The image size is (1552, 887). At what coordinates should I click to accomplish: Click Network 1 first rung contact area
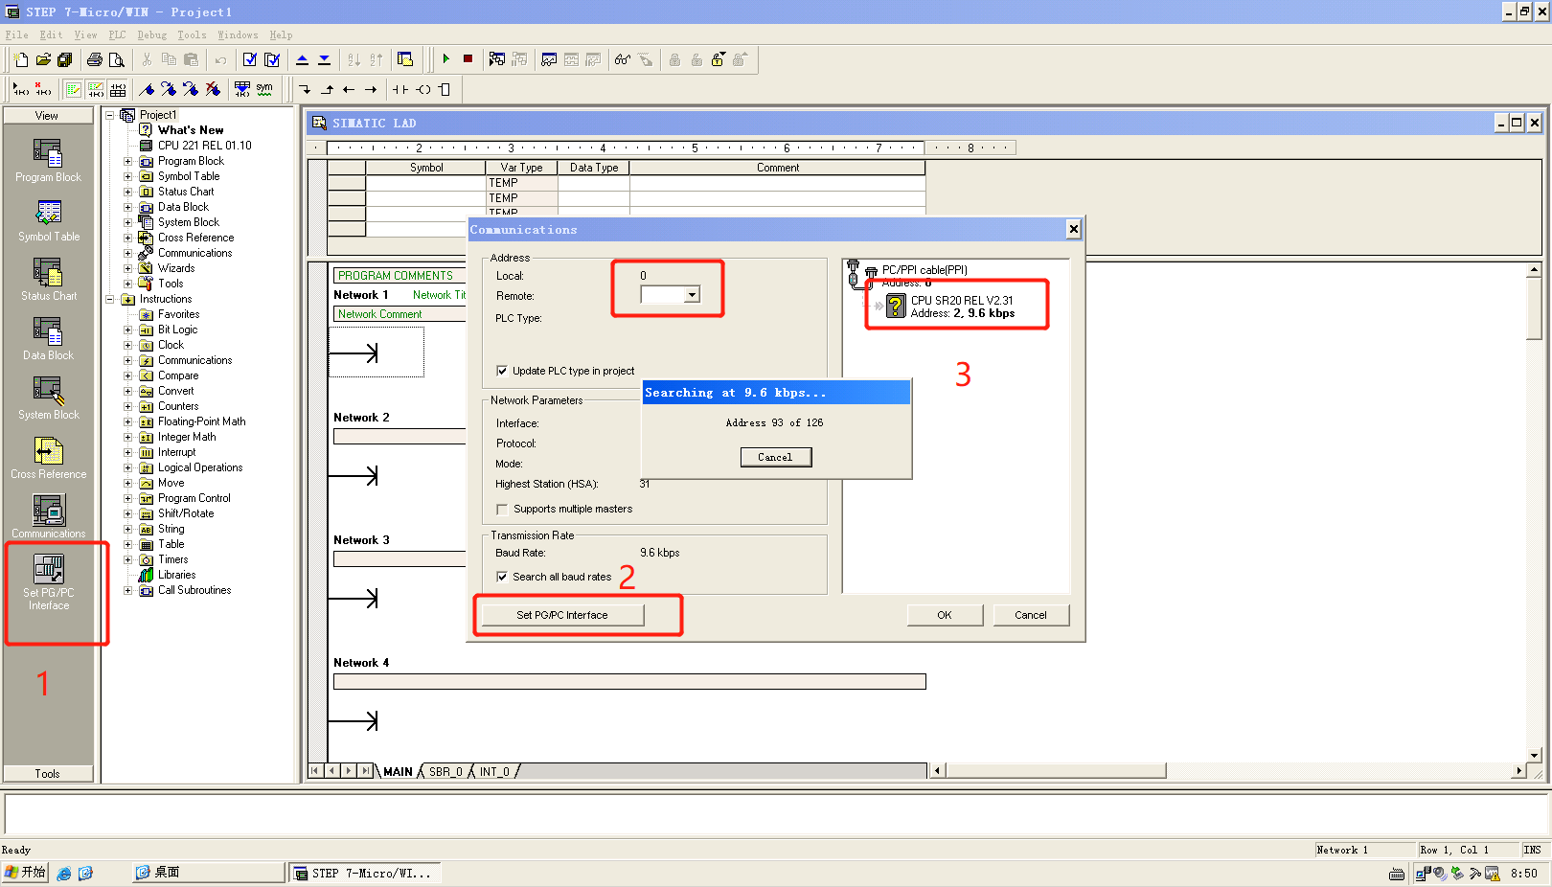coord(376,353)
